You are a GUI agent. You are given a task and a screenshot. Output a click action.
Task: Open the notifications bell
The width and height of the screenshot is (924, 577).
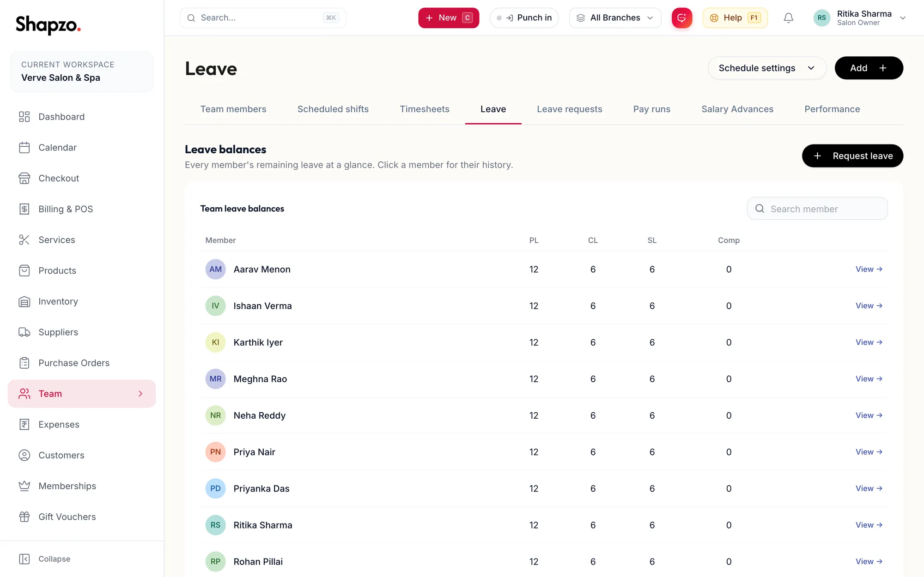(789, 18)
